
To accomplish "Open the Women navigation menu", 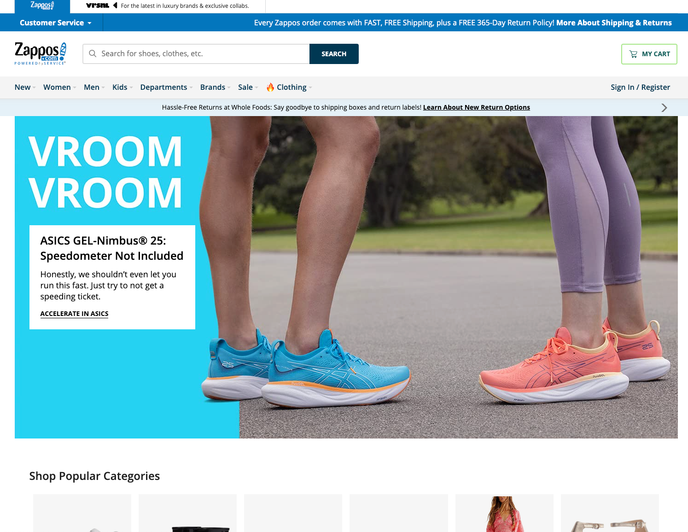I will (57, 87).
